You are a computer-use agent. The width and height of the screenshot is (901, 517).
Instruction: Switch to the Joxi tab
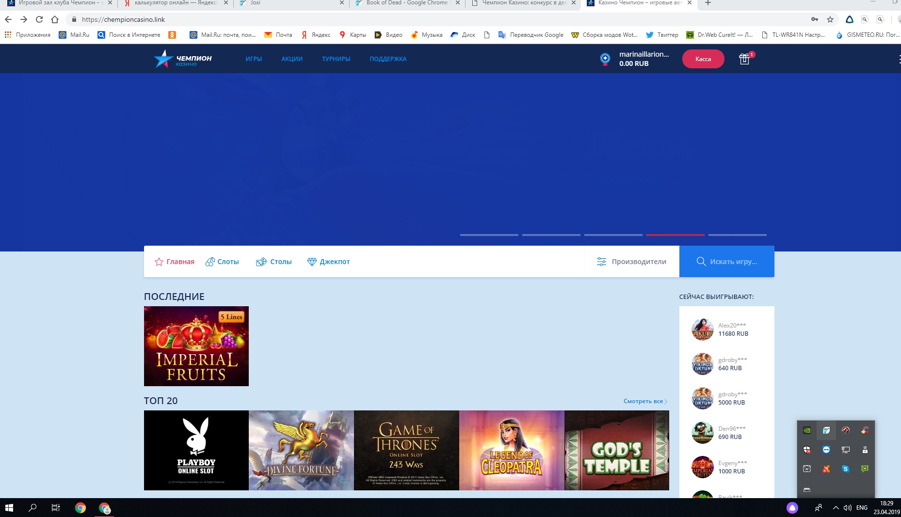click(290, 3)
